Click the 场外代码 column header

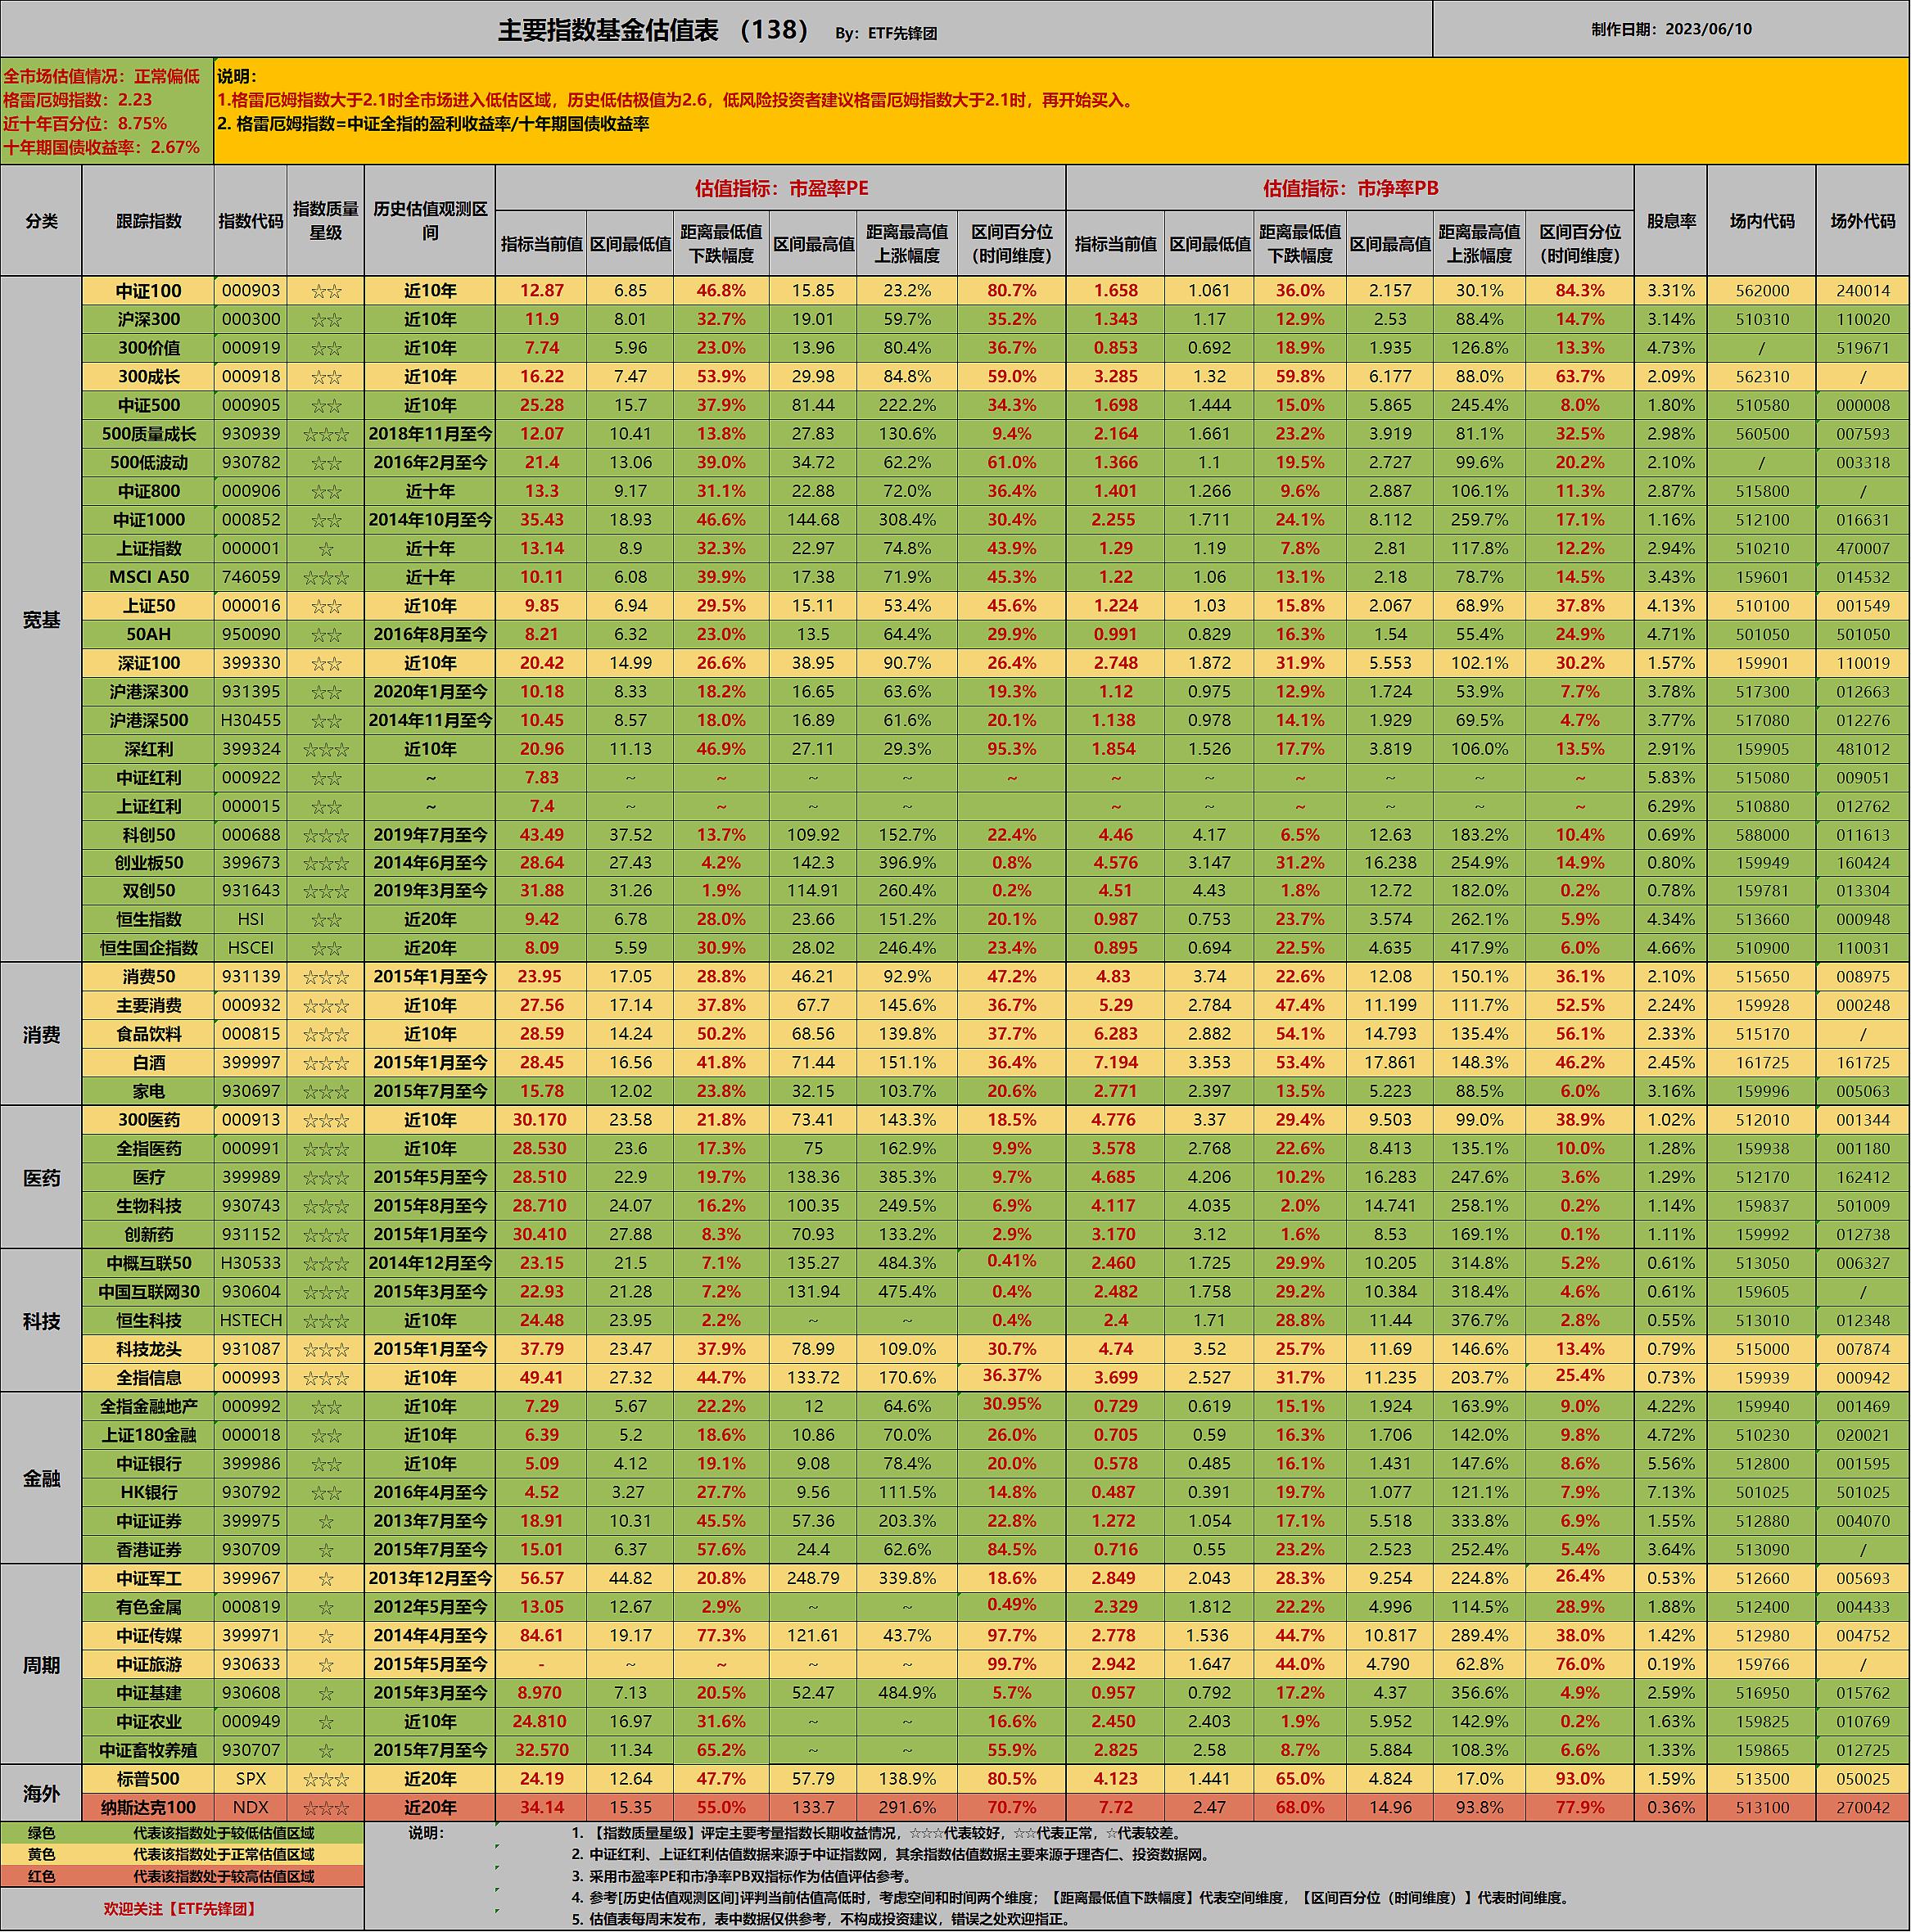click(1862, 221)
